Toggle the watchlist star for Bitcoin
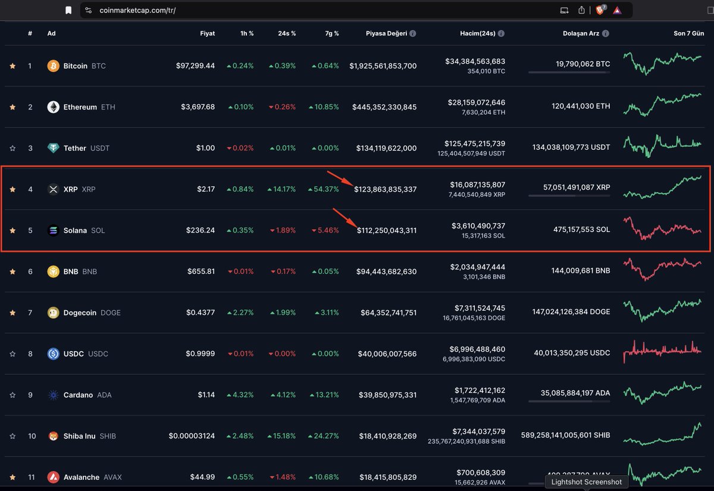Screen dimensions: 714x491 [x=12, y=66]
